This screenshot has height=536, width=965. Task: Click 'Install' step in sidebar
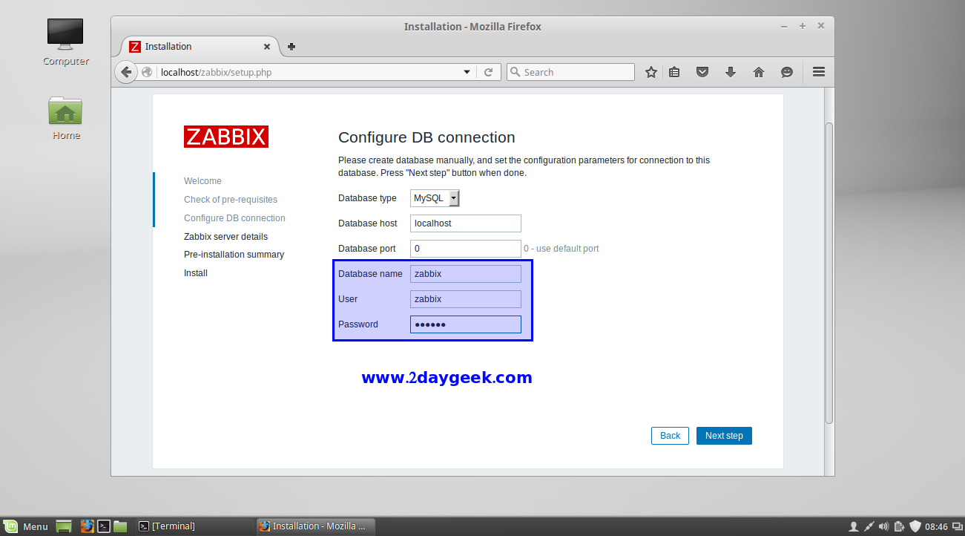tap(196, 273)
